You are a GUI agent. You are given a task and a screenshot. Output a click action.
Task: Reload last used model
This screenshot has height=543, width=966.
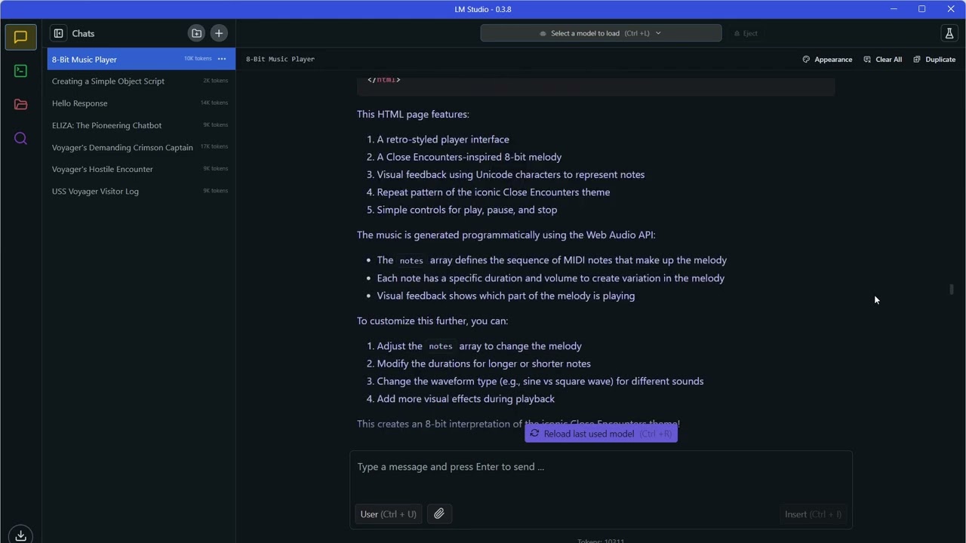click(x=601, y=434)
